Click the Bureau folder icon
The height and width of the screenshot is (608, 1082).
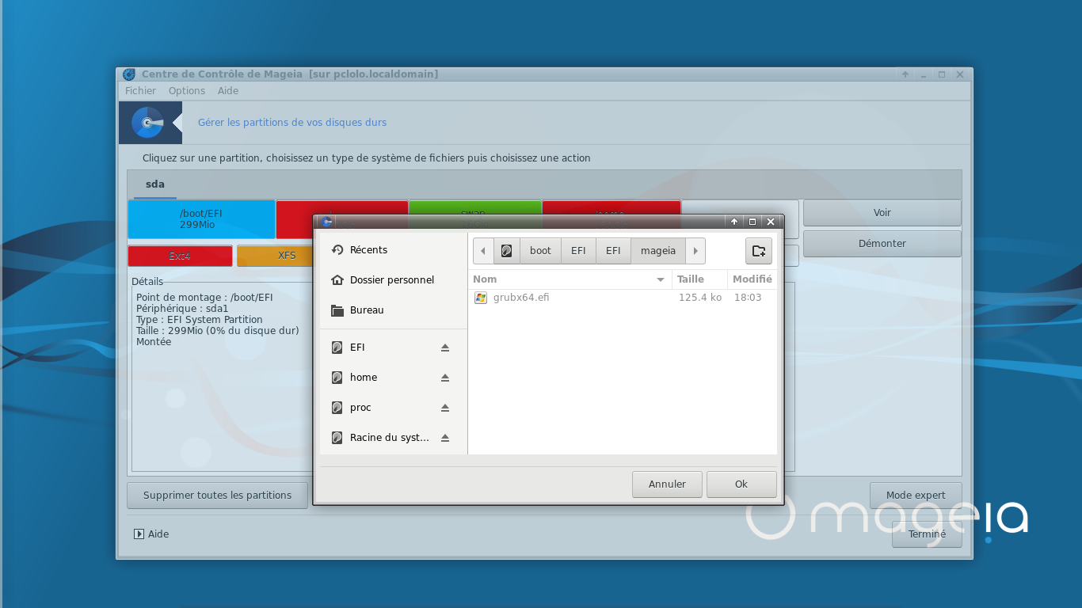pos(337,310)
